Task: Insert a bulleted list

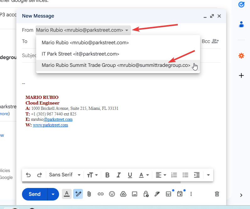Action: [x=185, y=175]
